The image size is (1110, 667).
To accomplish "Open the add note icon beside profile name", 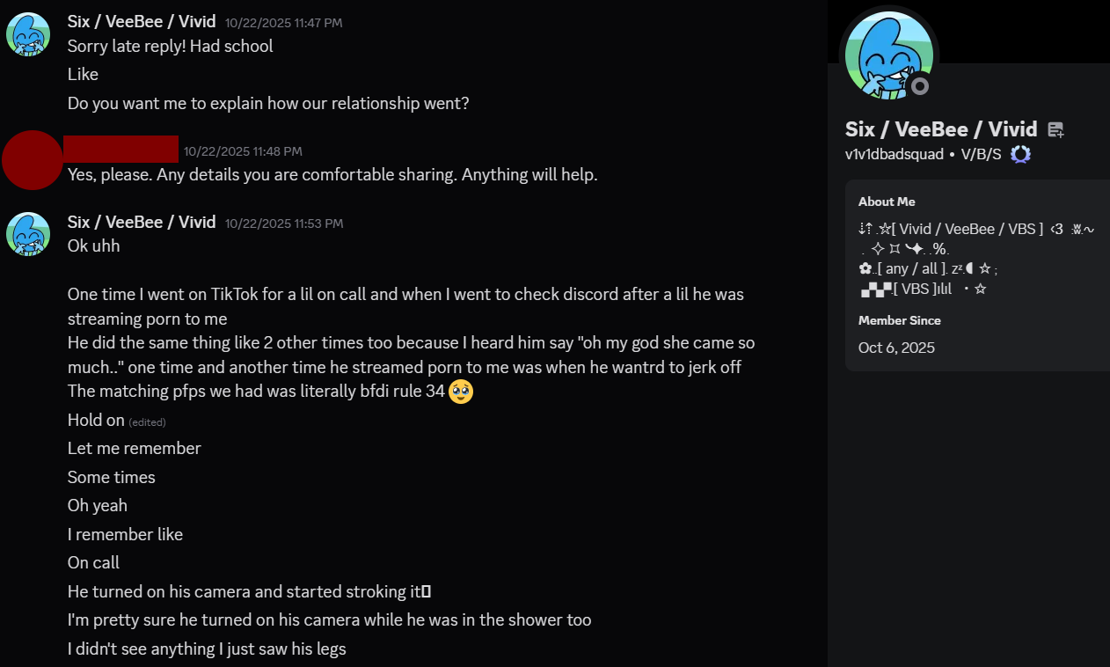I will click(1056, 130).
